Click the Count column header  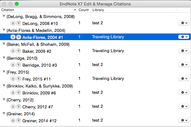(83, 10)
